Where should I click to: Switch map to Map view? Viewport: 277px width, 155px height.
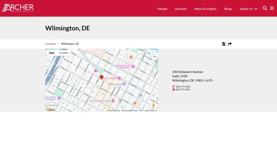[x=52, y=53]
